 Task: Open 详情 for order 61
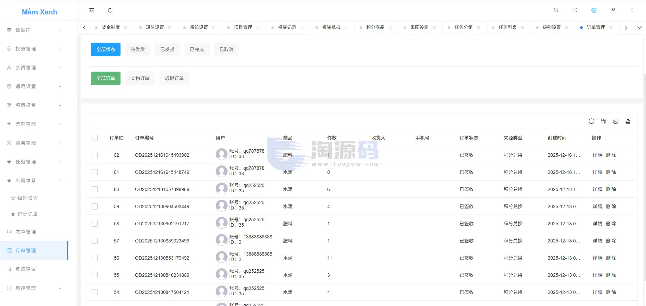[x=598, y=172]
